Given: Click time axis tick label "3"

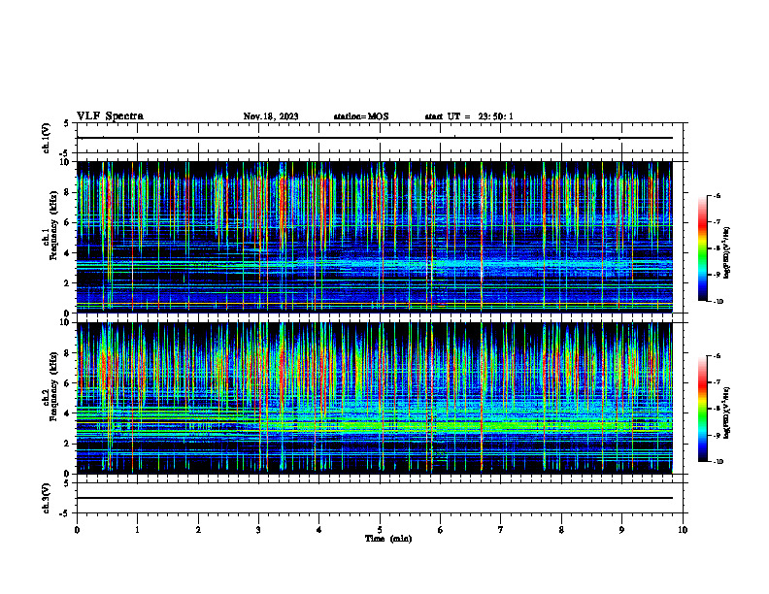Looking at the screenshot, I should (x=258, y=530).
